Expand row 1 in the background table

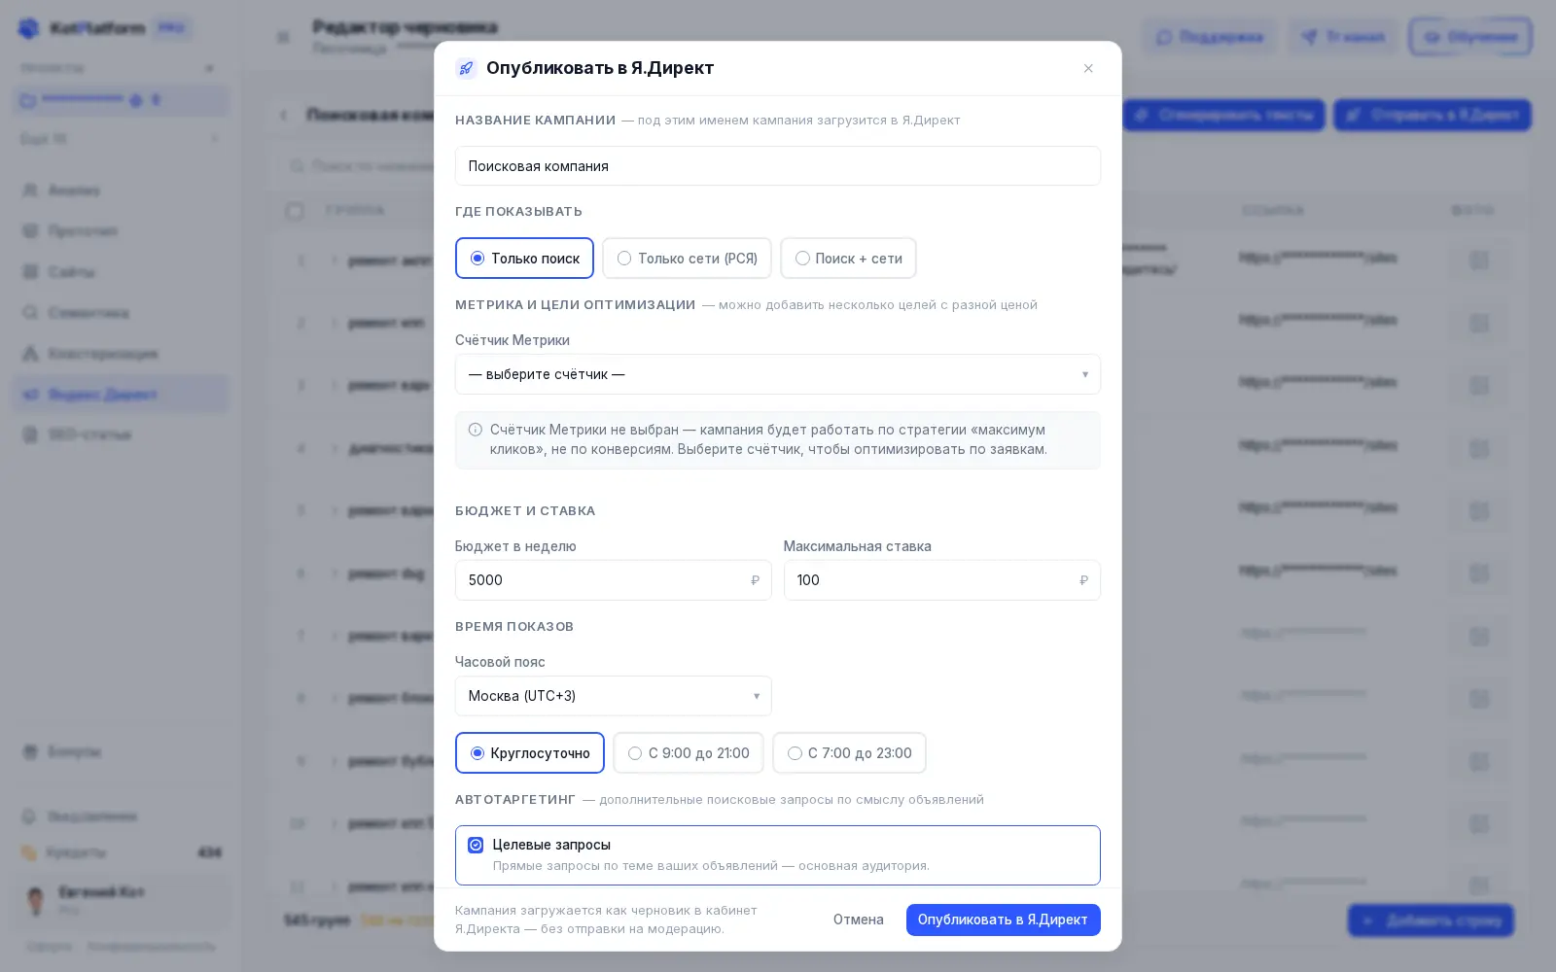(x=335, y=260)
